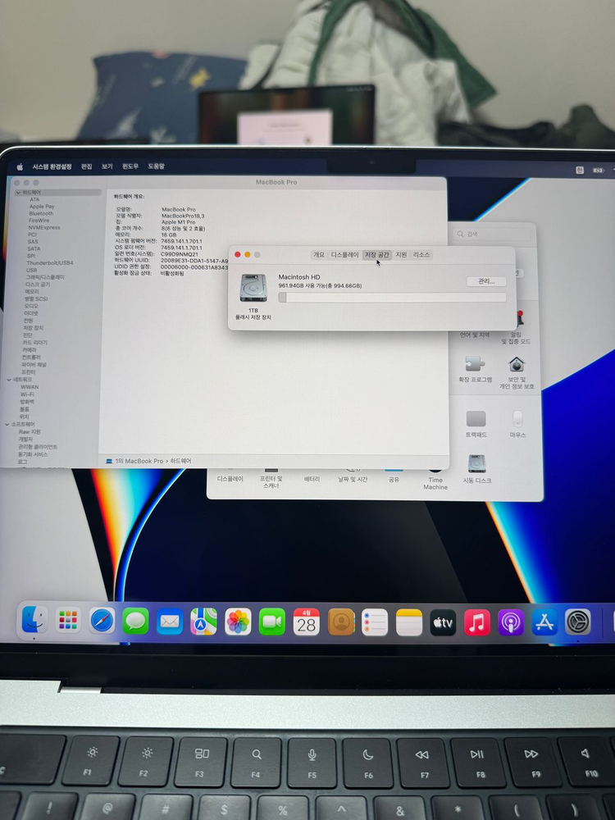Launch FaceTime from the Dock

click(272, 622)
